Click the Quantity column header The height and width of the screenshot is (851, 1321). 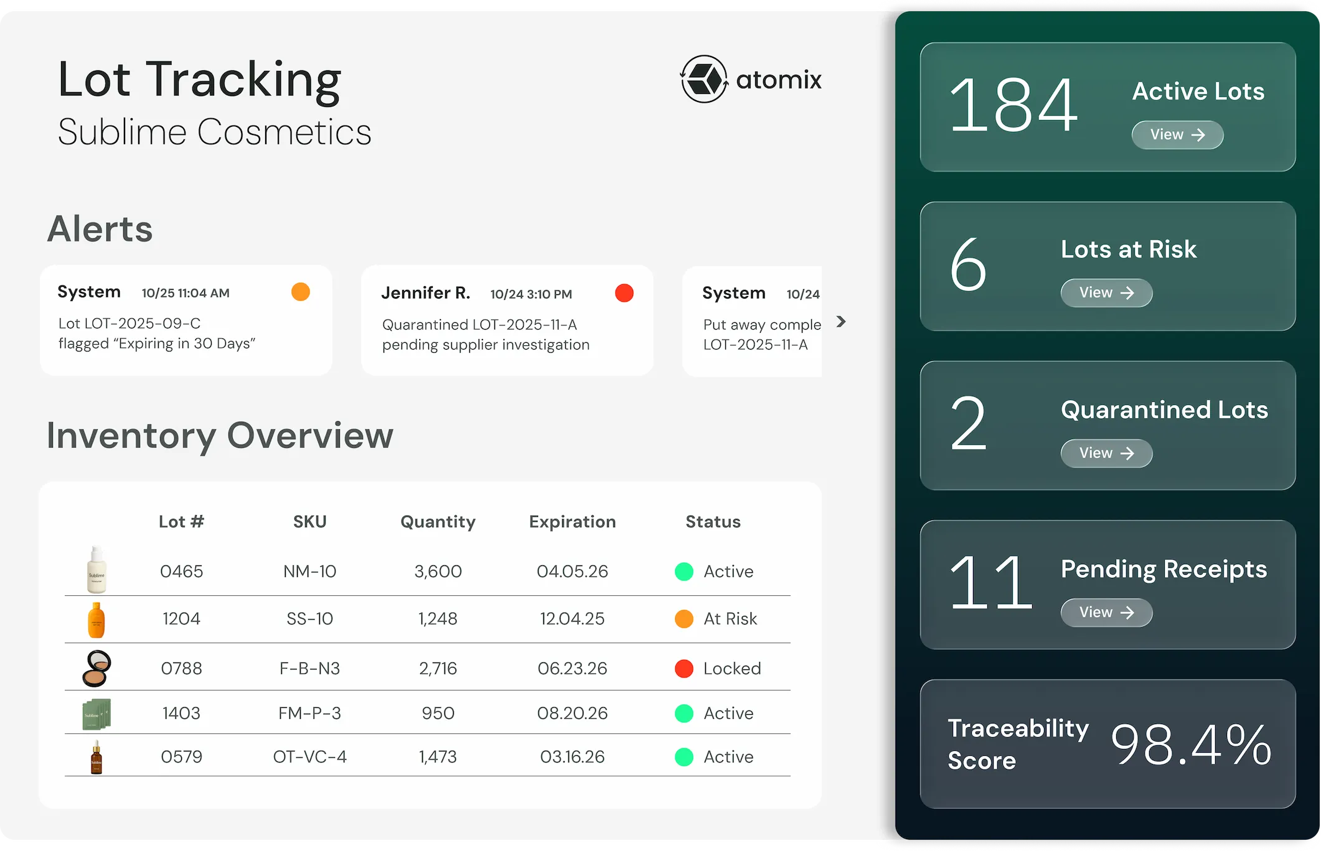click(x=438, y=521)
